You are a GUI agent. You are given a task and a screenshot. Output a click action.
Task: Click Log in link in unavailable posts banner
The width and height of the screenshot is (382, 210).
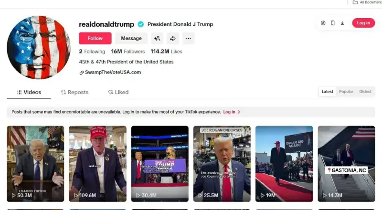tap(232, 112)
